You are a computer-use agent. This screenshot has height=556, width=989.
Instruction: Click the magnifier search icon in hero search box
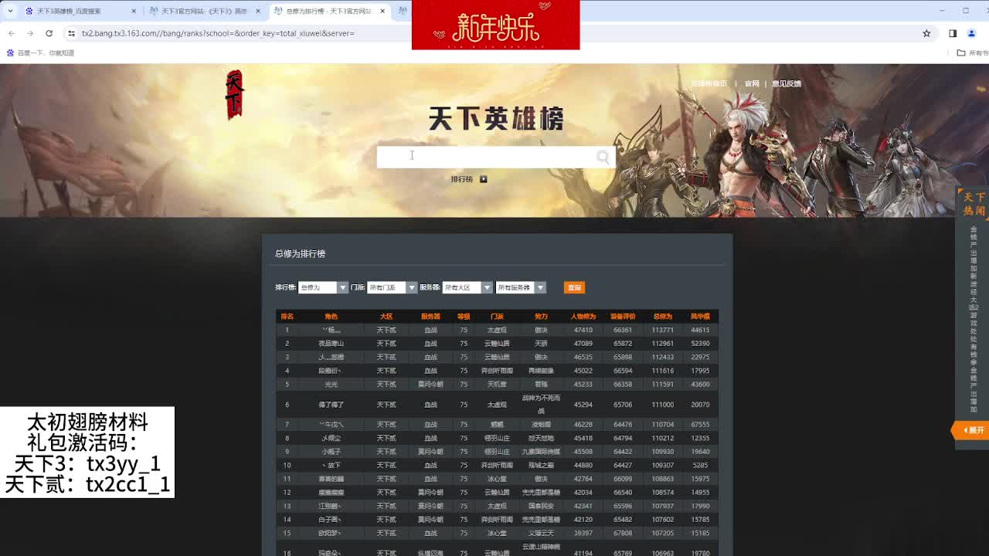(603, 157)
